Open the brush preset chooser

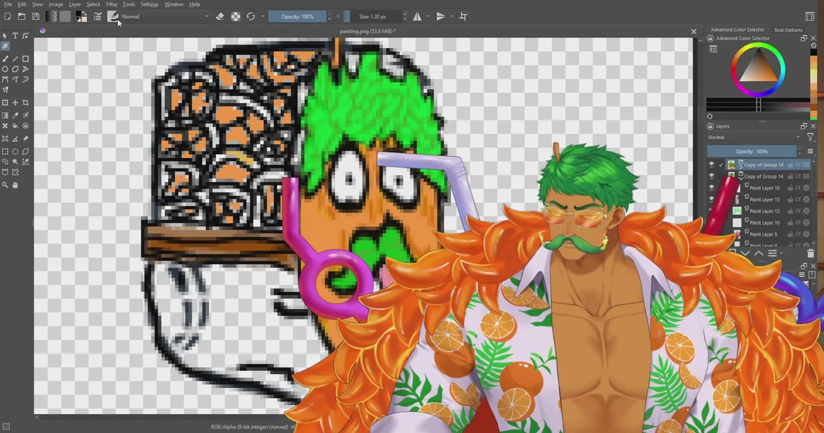tap(112, 17)
